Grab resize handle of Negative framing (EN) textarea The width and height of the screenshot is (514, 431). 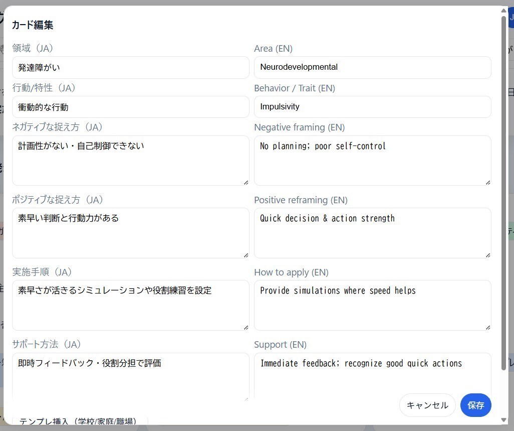click(488, 183)
